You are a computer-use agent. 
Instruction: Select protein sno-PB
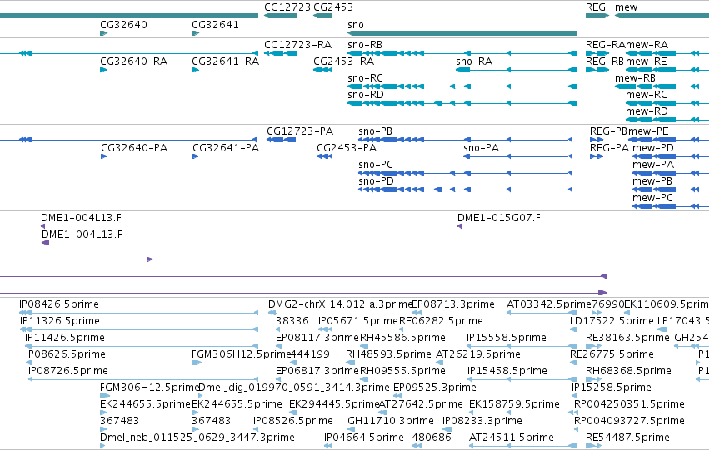(x=465, y=140)
